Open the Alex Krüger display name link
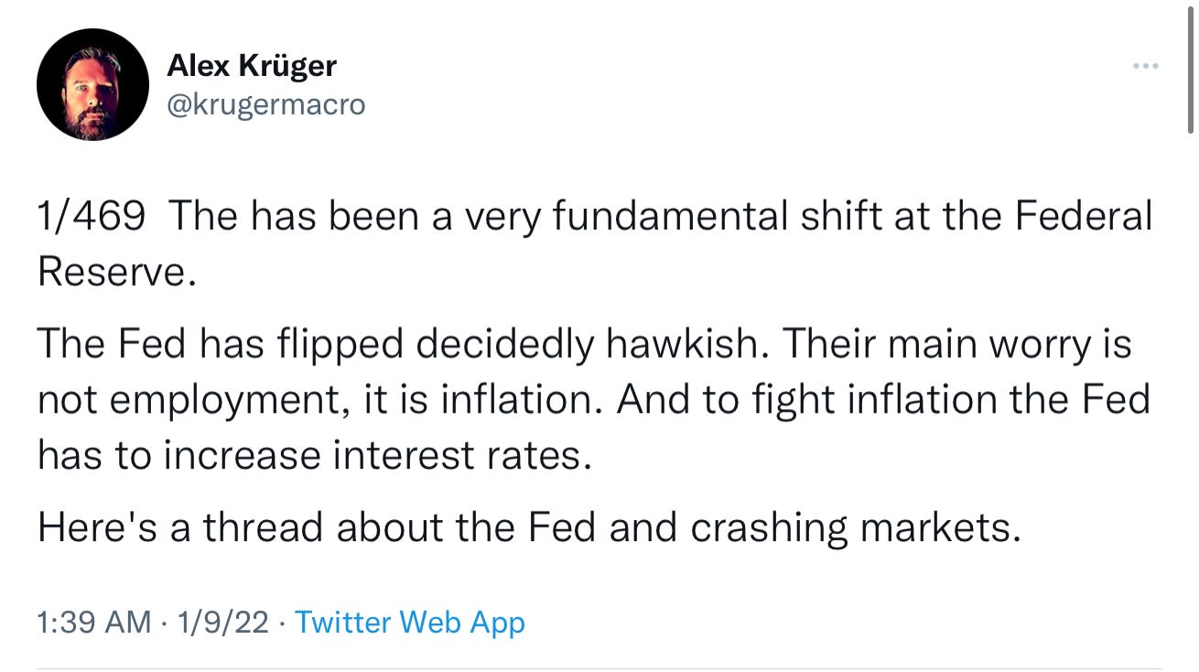This screenshot has height=672, width=1199. (252, 66)
